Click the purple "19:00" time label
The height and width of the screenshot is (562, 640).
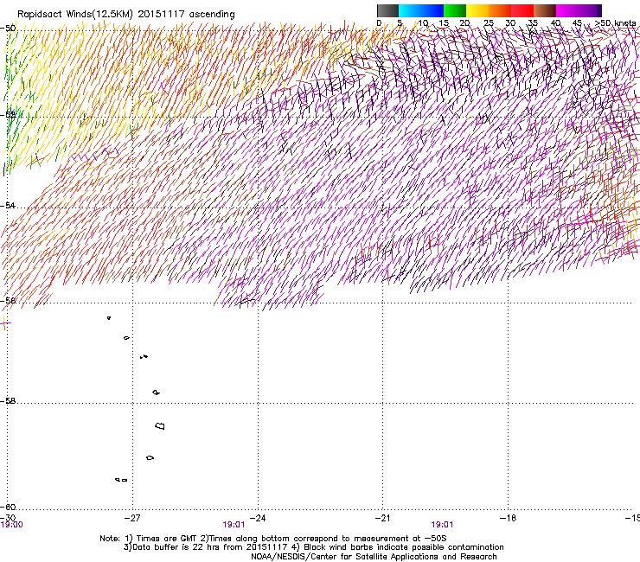[x=12, y=525]
